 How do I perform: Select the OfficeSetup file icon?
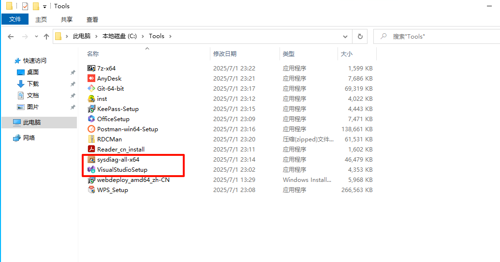coord(91,119)
